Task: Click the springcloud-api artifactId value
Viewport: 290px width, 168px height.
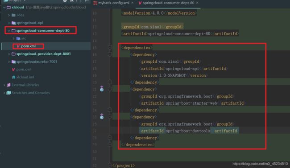Action: (182, 69)
